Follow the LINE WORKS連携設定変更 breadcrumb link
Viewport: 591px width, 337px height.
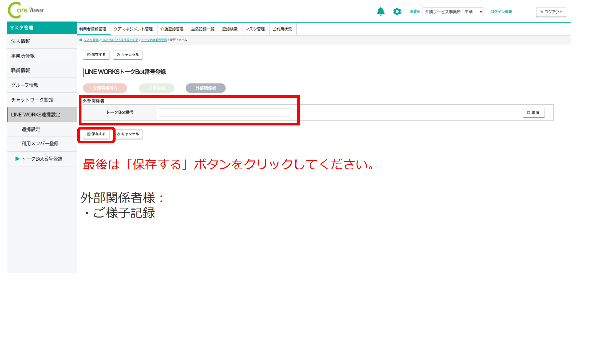pos(120,40)
